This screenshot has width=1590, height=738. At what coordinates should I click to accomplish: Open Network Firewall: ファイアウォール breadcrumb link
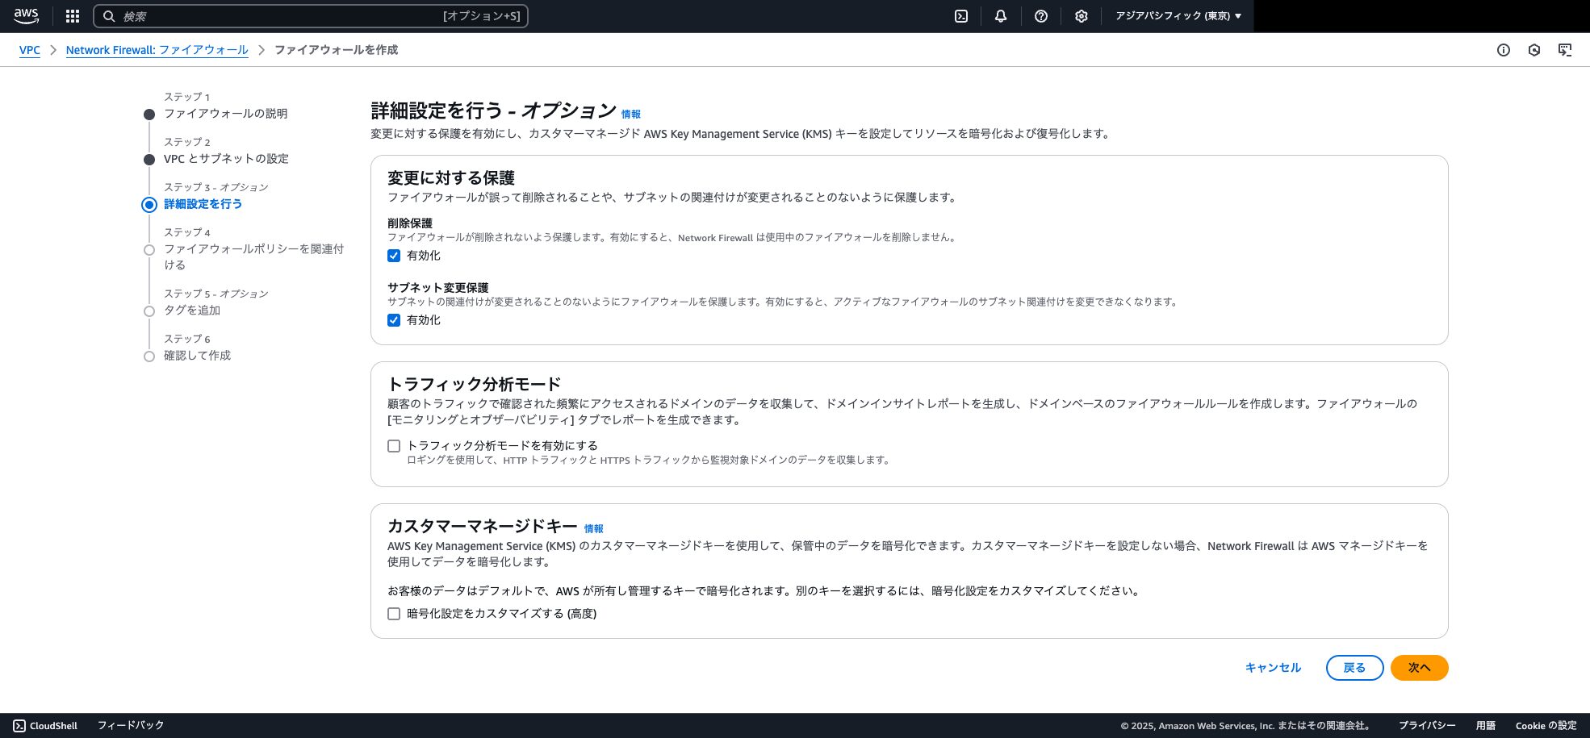[x=157, y=50]
